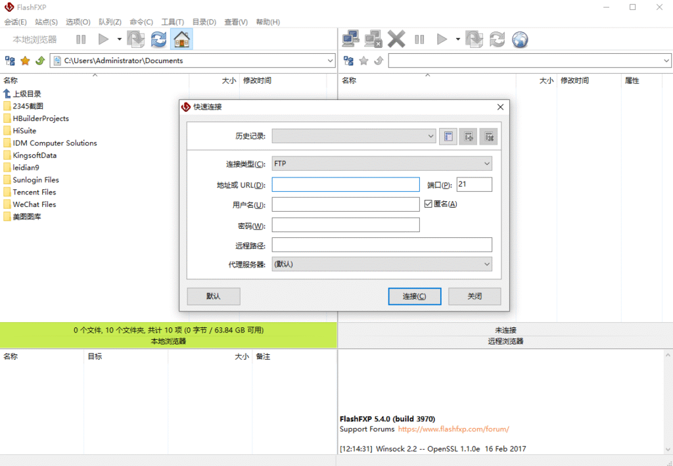673x466 pixels.
Task: Click the add history entry icon
Action: (x=468, y=137)
